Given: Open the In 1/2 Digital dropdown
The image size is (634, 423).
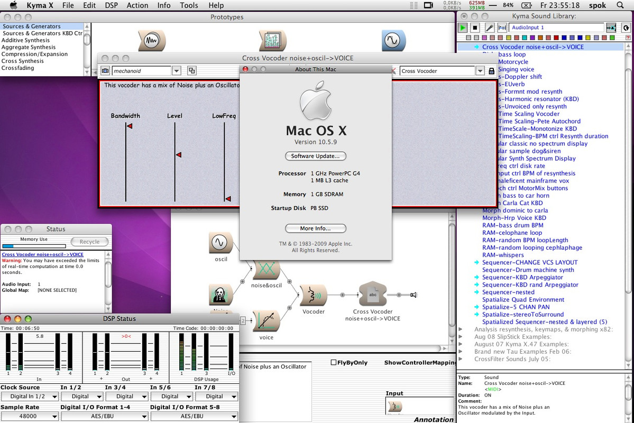Looking at the screenshot, I should click(82, 397).
